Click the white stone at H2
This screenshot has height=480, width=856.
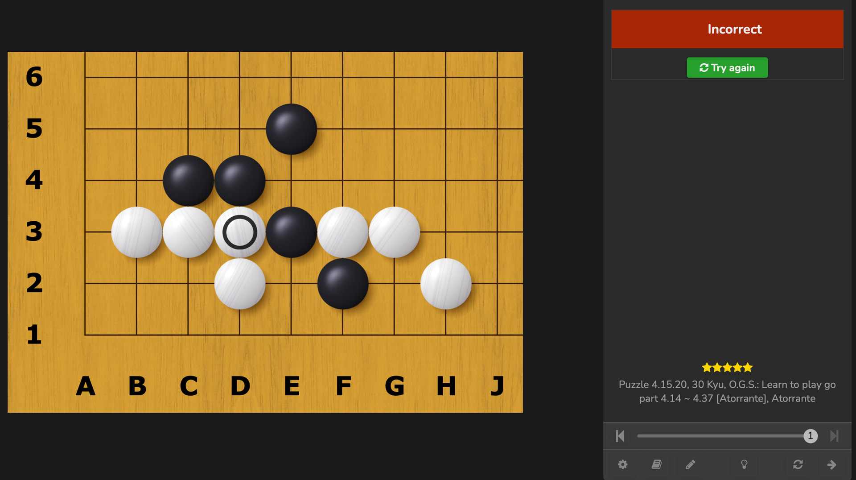coord(446,284)
